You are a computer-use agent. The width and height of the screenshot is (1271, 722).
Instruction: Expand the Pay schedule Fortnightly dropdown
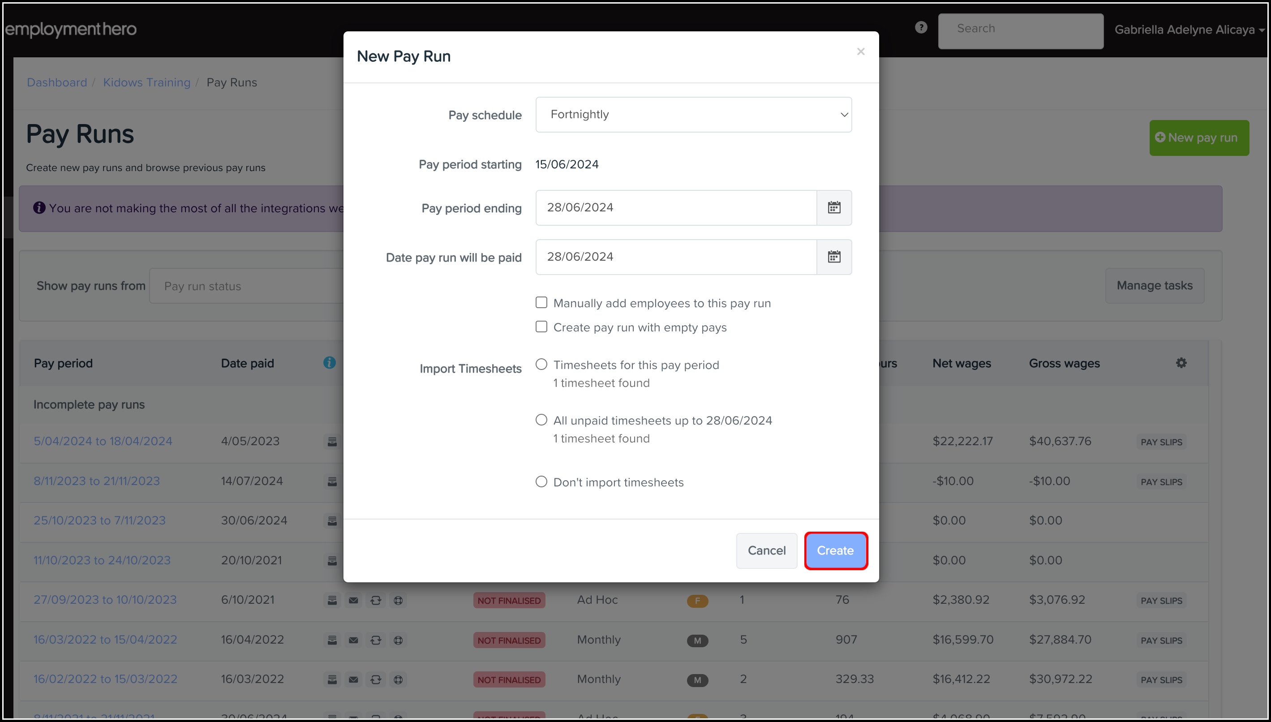tap(693, 115)
